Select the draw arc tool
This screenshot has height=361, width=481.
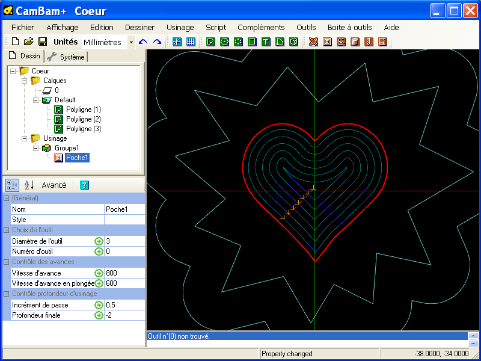click(280, 42)
